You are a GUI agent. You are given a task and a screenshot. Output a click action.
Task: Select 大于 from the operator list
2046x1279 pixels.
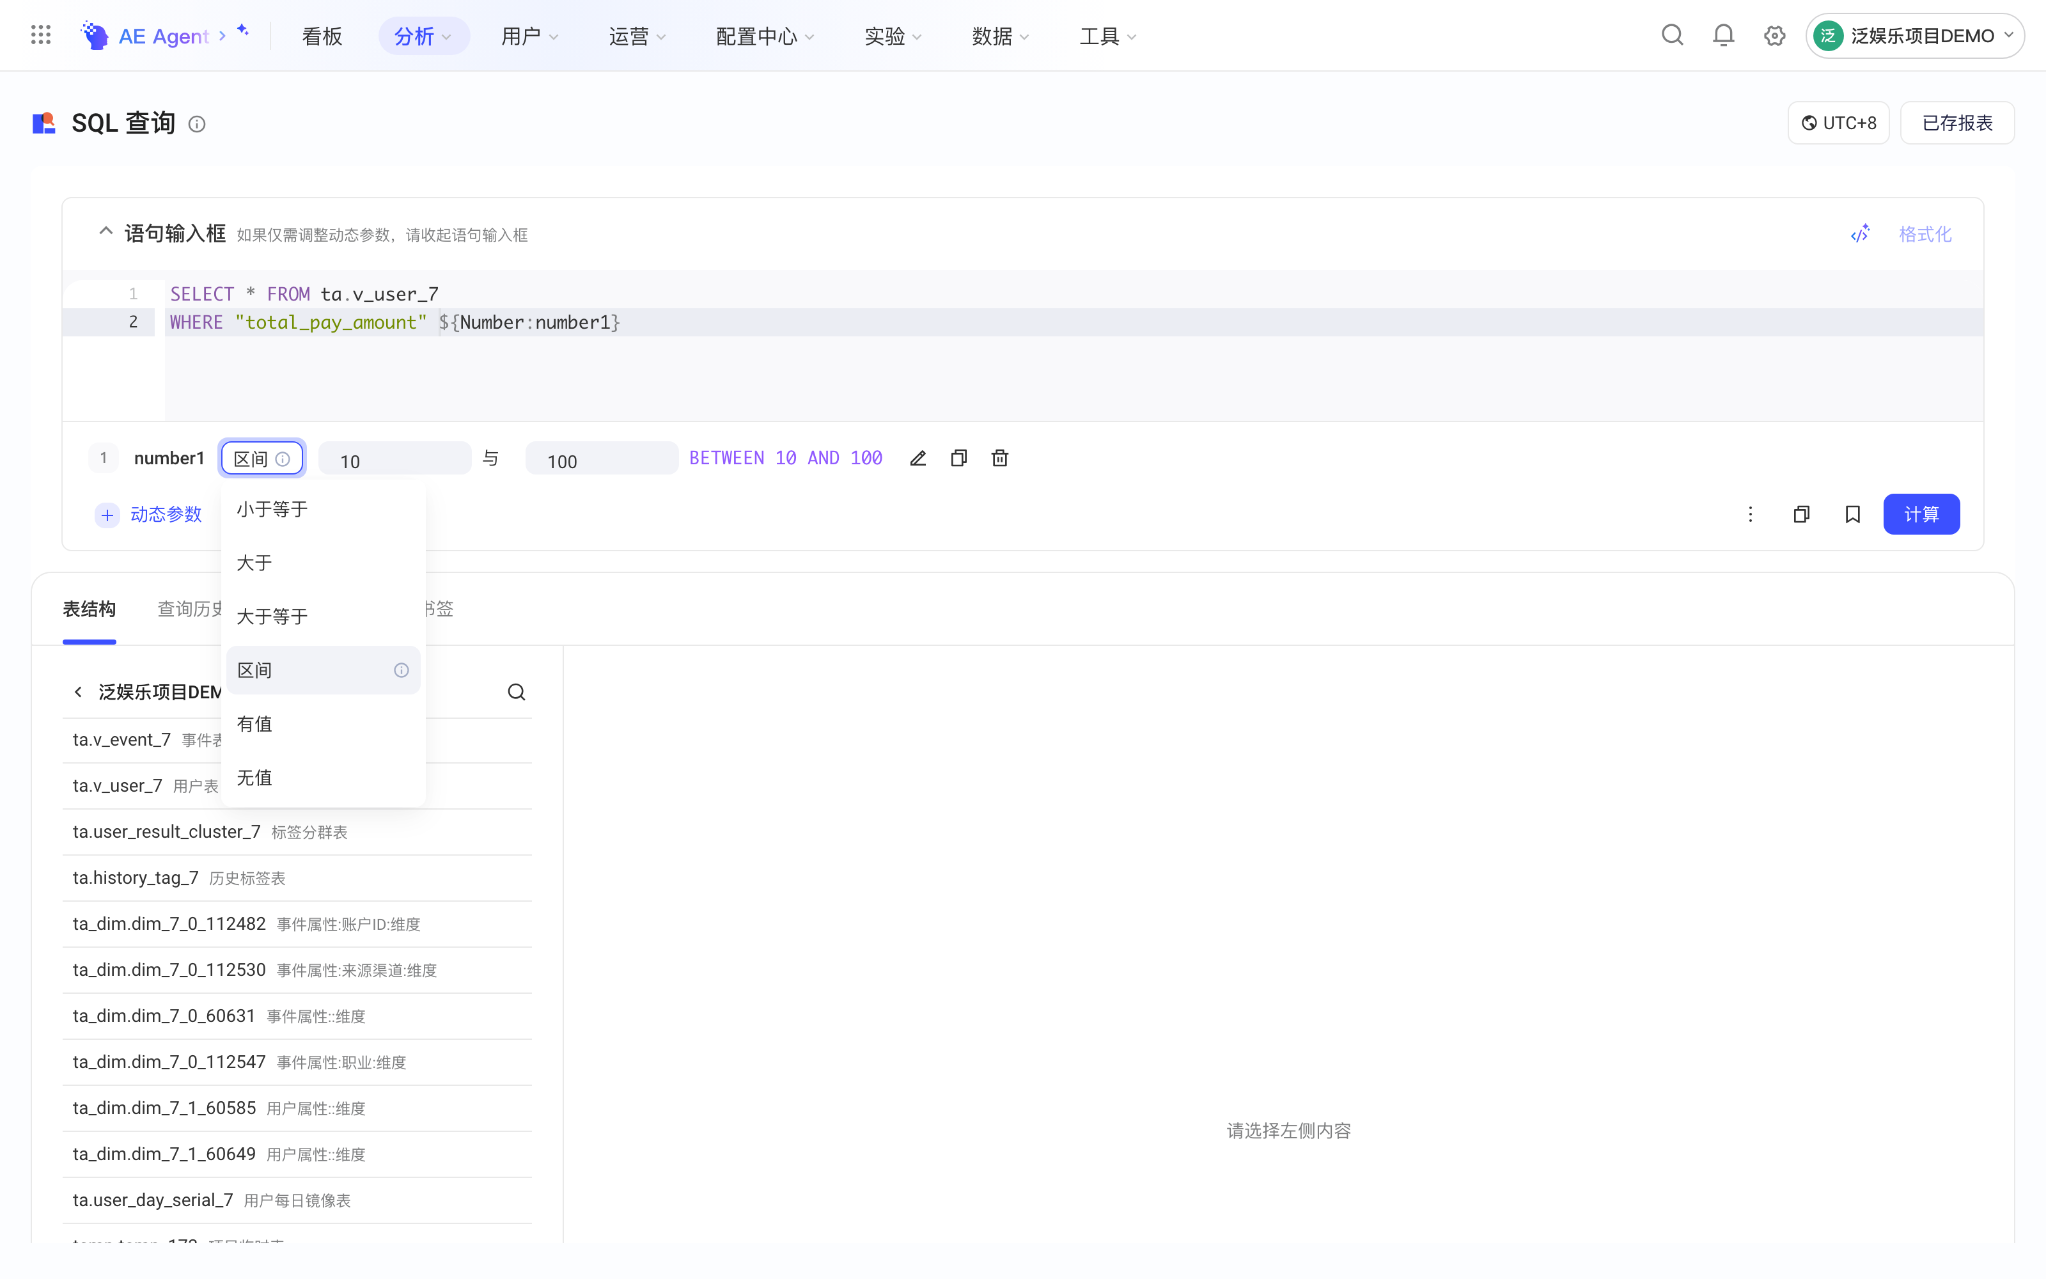click(x=323, y=563)
